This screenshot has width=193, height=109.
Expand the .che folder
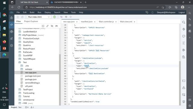(x=22, y=66)
